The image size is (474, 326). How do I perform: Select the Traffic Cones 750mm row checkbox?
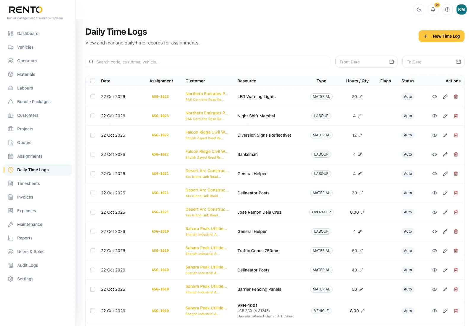93,251
